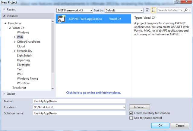Click the Solution name input field
Viewport: 193px width, 131px height.
79,113
